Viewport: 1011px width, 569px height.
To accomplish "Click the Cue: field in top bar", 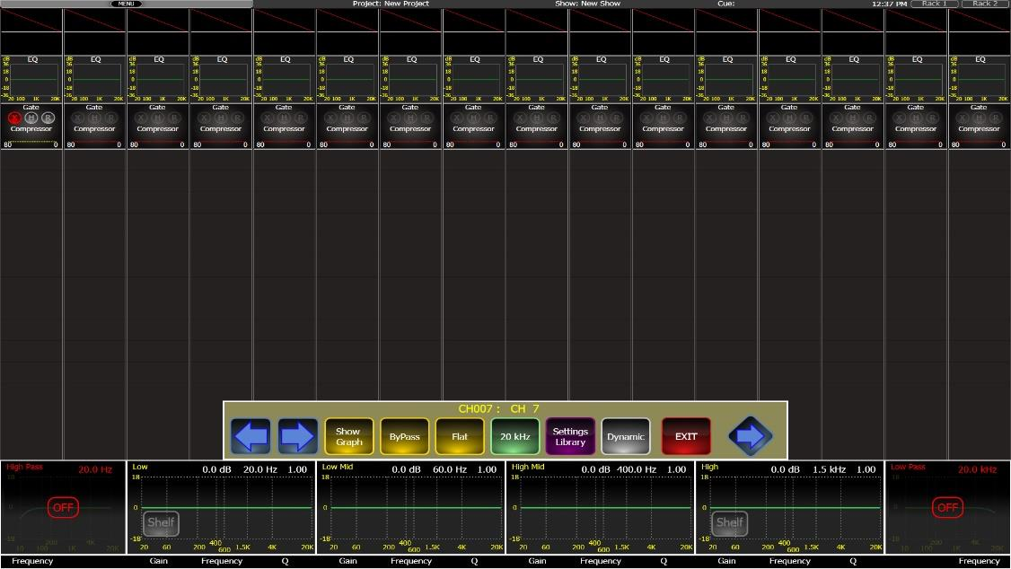I will (726, 4).
